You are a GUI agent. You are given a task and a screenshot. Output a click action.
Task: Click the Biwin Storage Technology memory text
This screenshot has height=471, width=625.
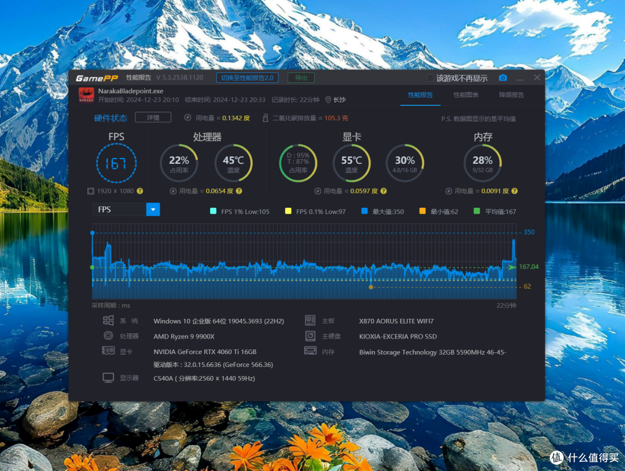(x=432, y=352)
